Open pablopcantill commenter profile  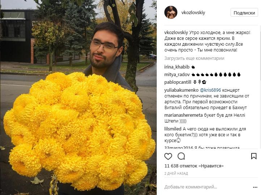click(178, 82)
